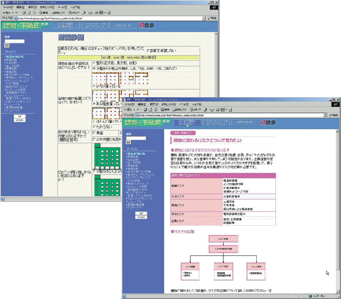The height and width of the screenshot is (299, 341).
Task: Click the vertical scrollbar of the front browser window
Action: 338,214
